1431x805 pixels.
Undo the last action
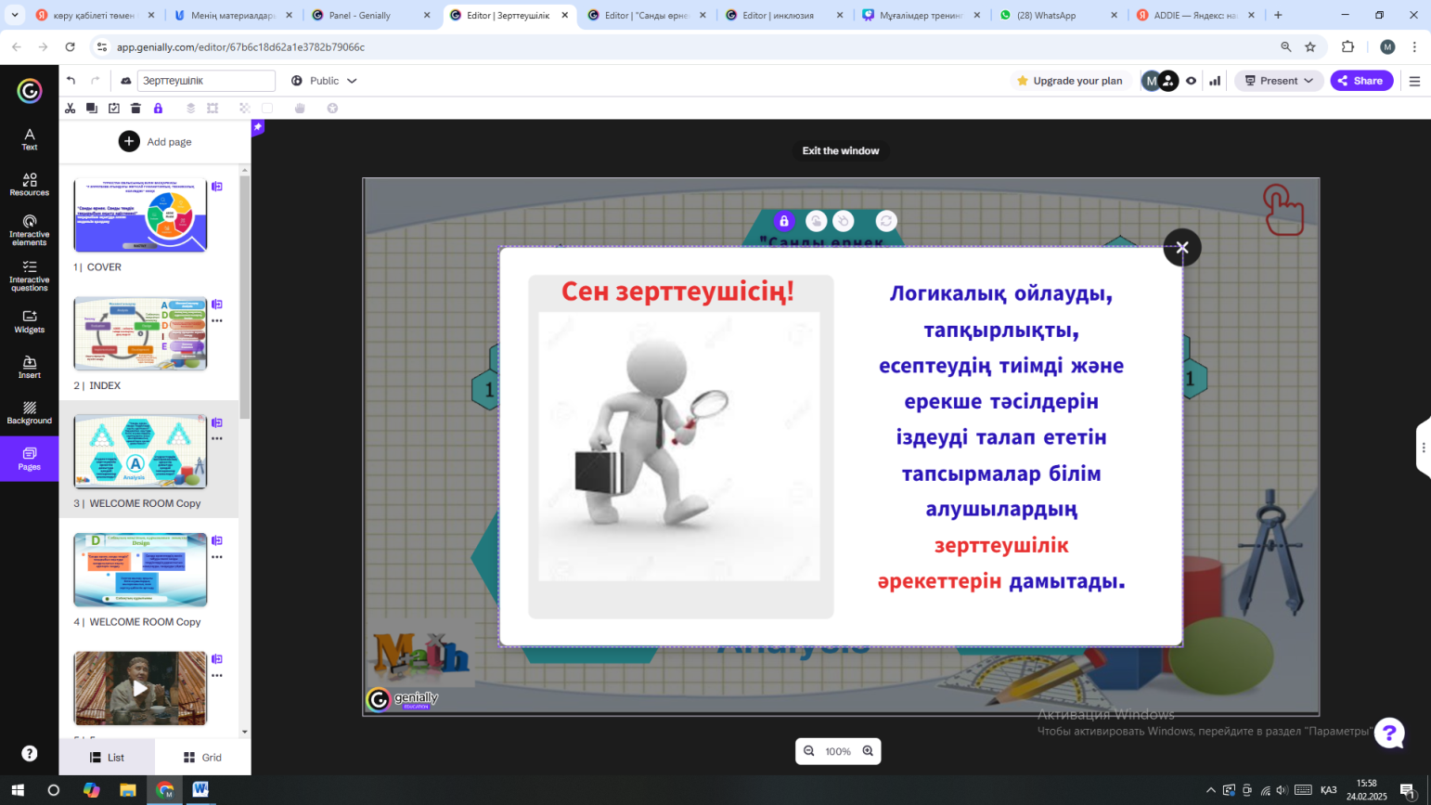click(x=71, y=81)
